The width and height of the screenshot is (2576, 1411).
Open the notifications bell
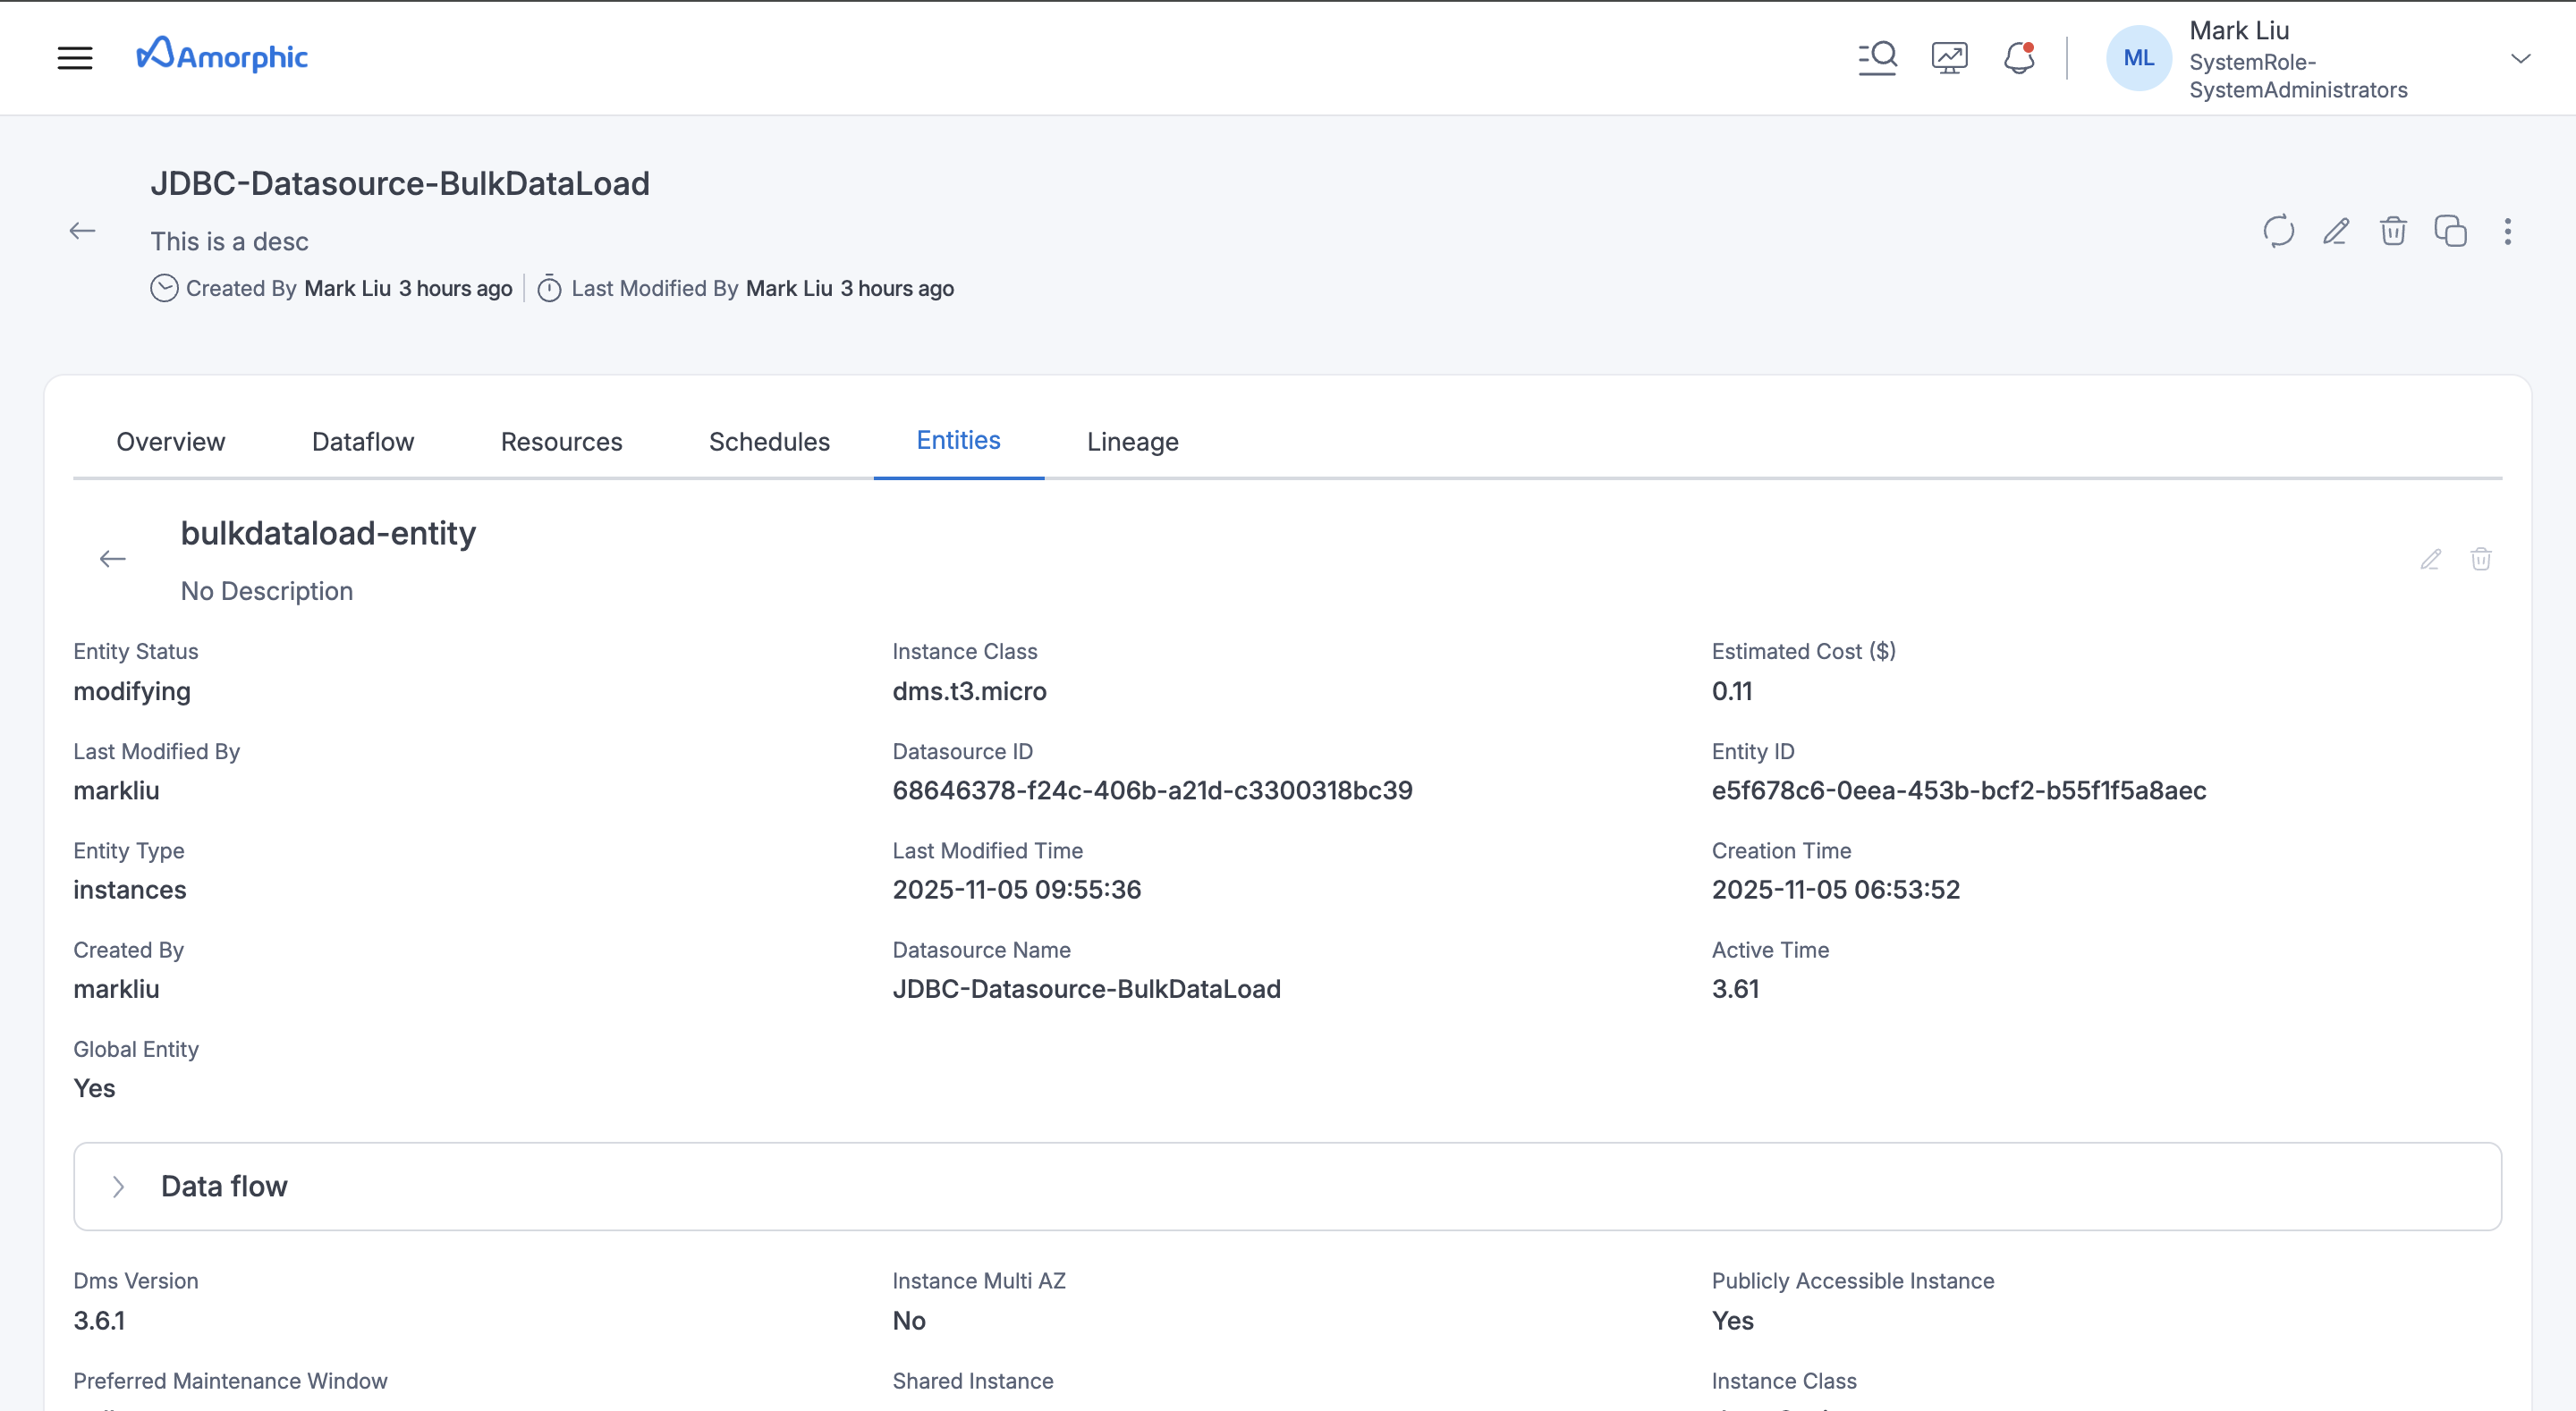coord(2019,57)
